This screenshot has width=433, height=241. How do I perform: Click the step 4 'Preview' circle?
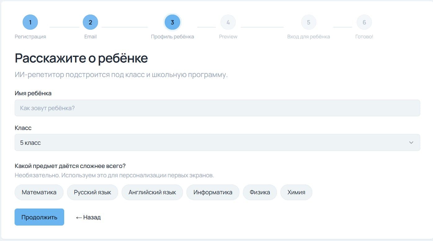click(228, 22)
